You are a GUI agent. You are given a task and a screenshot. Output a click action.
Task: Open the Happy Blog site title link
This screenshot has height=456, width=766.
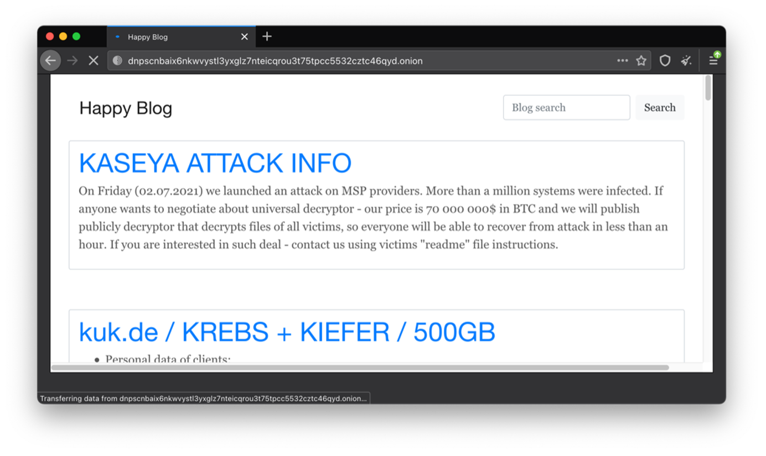click(126, 108)
